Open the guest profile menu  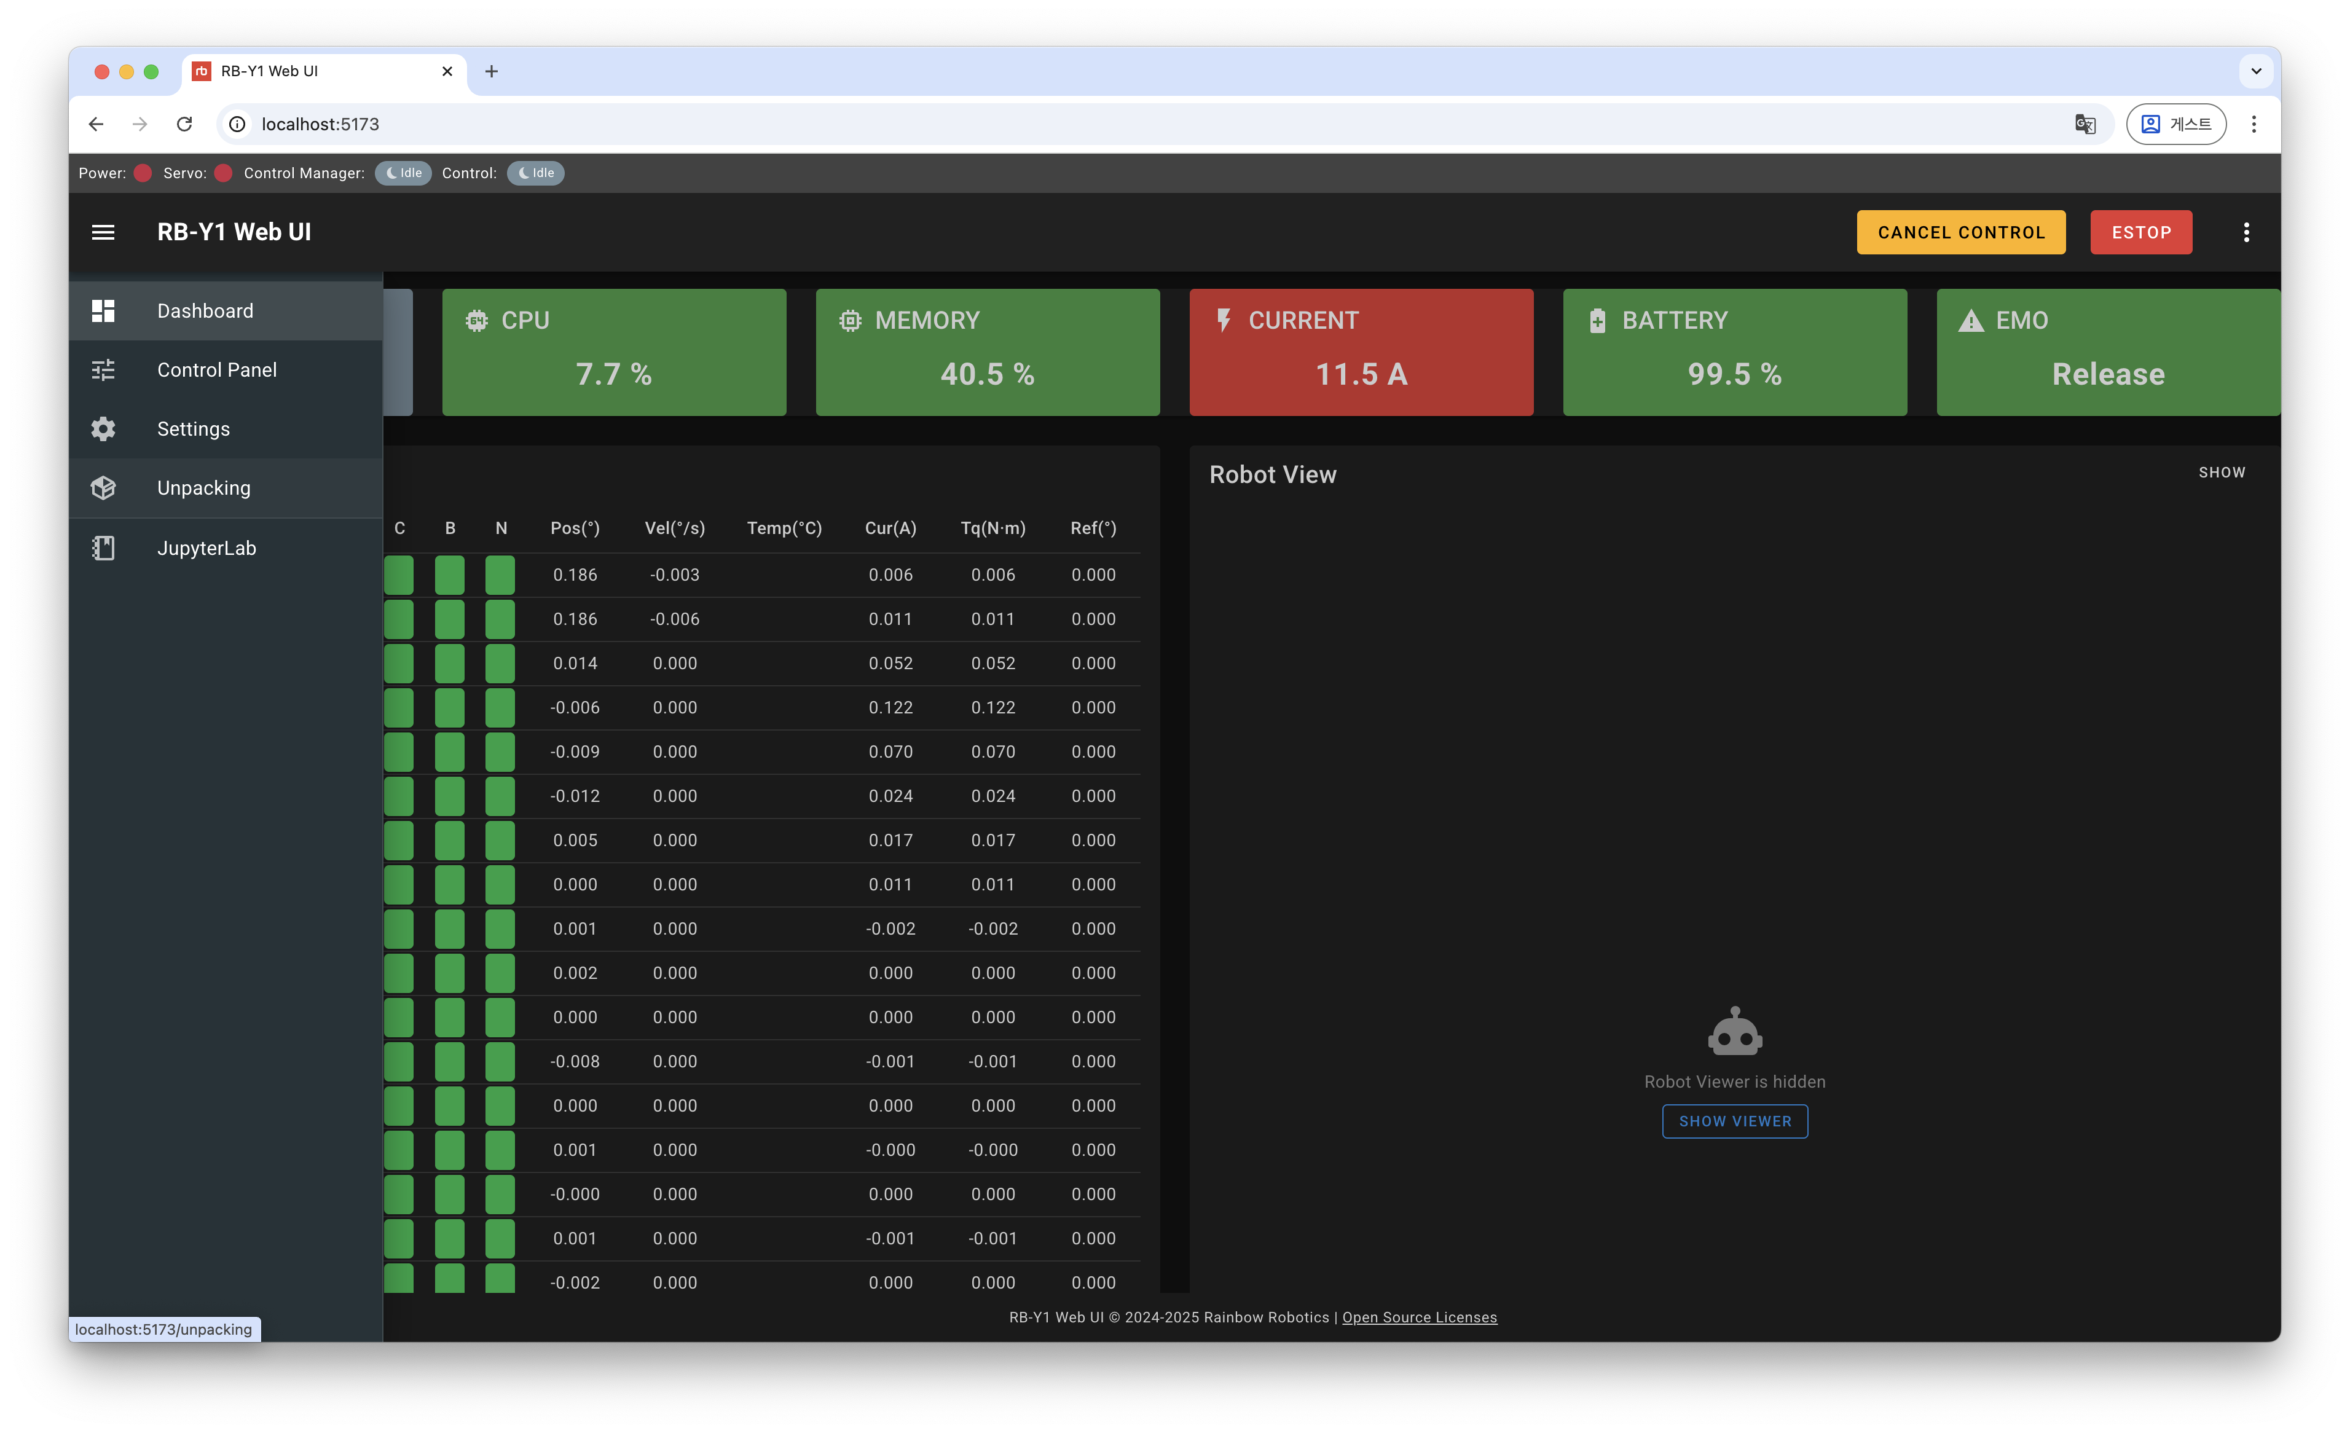click(x=2175, y=124)
